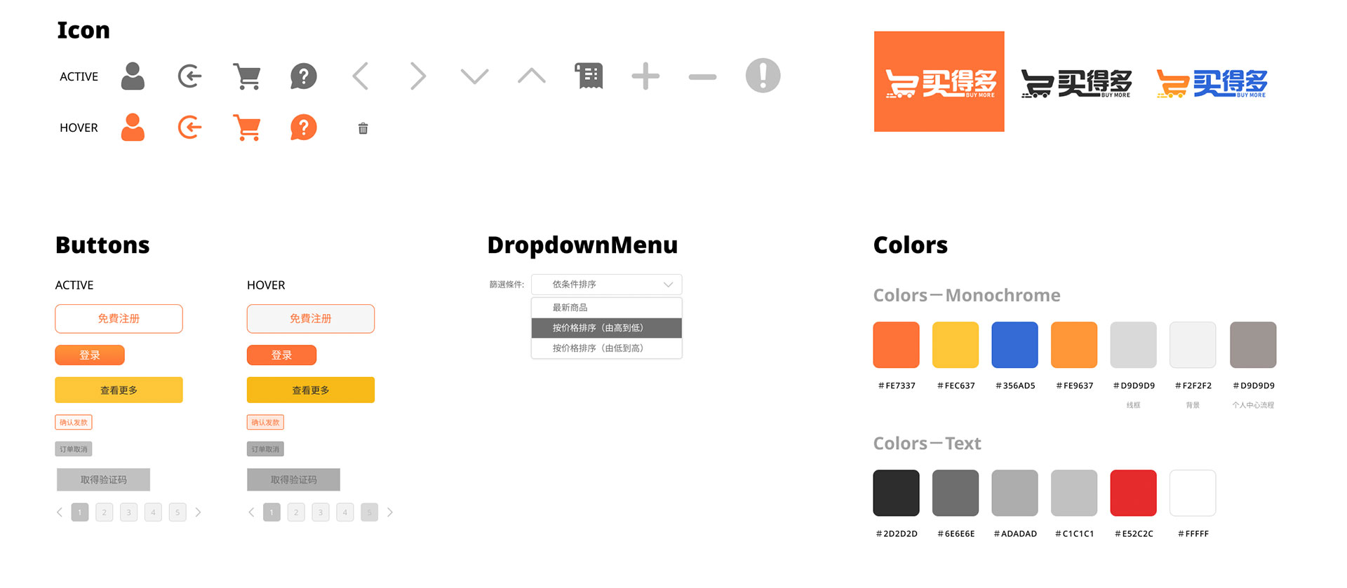Click the left chevron icon in the Icon section
1347x588 pixels.
361,76
